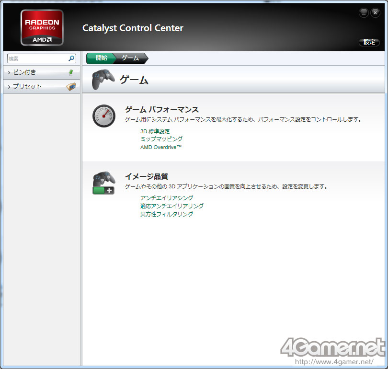Click the speedometer gauge icon
The width and height of the screenshot is (388, 369).
pos(104,116)
